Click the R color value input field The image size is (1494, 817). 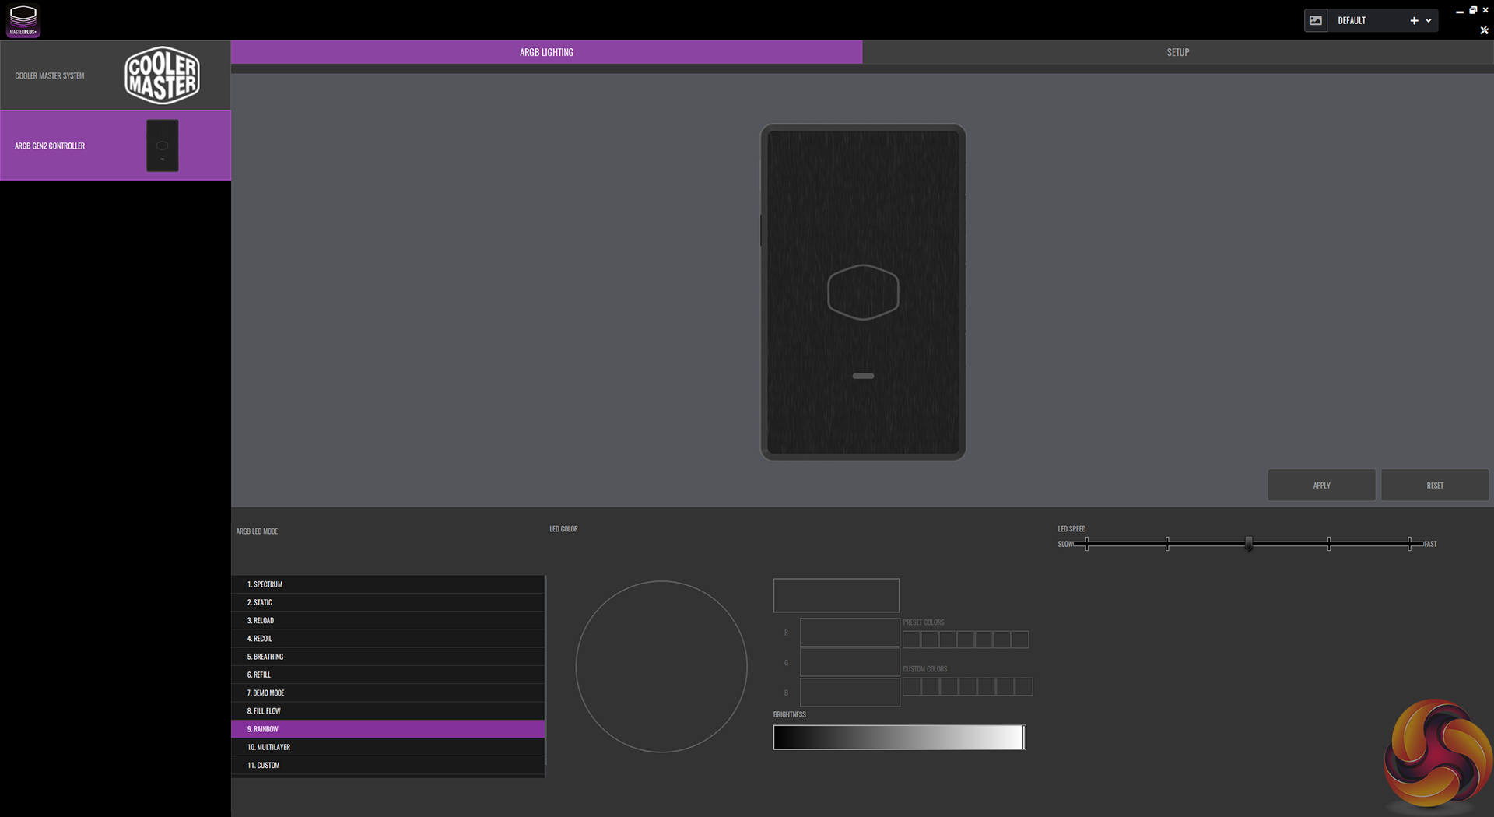pyautogui.click(x=850, y=633)
